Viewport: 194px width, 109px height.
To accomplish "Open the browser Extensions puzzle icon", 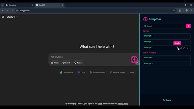I will click(x=180, y=11).
